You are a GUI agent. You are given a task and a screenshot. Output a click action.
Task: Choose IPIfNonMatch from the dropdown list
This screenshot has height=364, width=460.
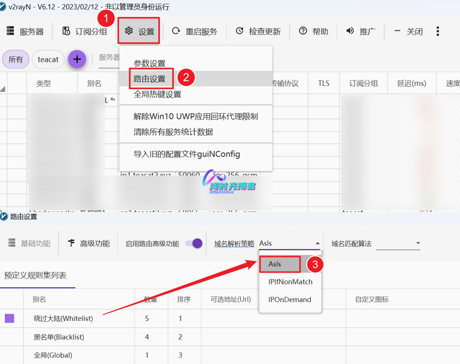click(290, 282)
